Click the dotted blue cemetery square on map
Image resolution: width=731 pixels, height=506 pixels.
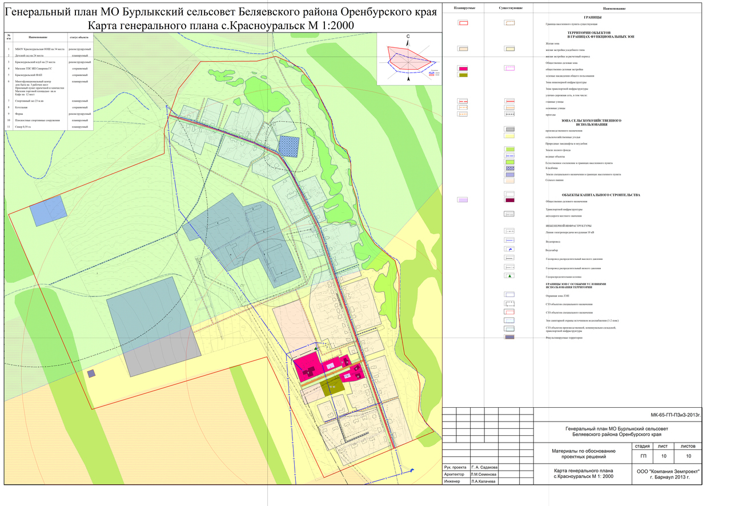(289, 145)
